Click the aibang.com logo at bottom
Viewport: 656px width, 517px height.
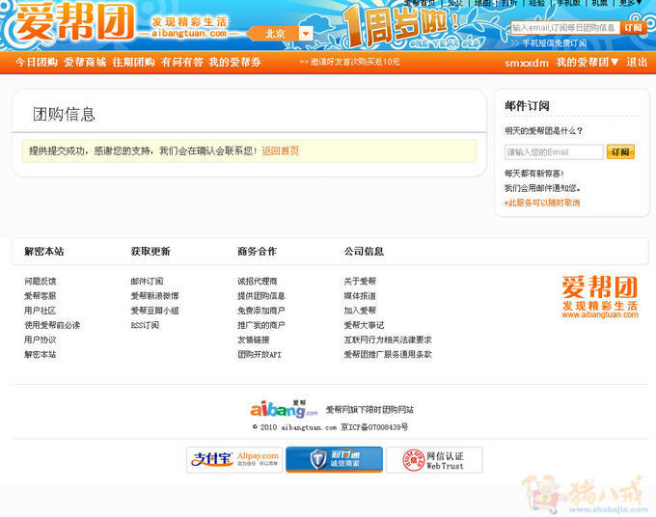point(284,409)
